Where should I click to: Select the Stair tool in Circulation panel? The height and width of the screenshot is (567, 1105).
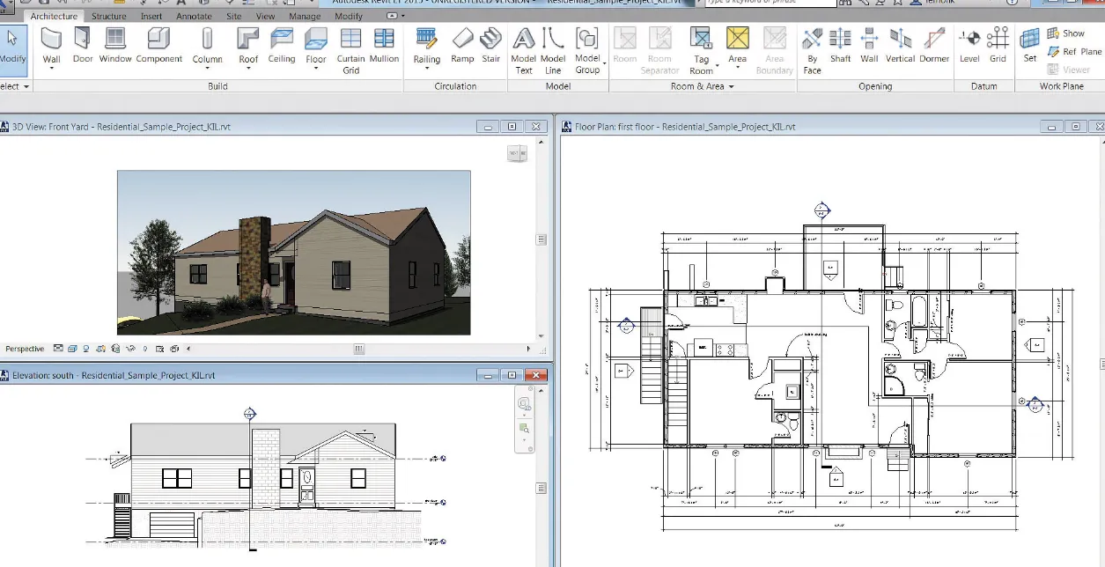tap(490, 46)
